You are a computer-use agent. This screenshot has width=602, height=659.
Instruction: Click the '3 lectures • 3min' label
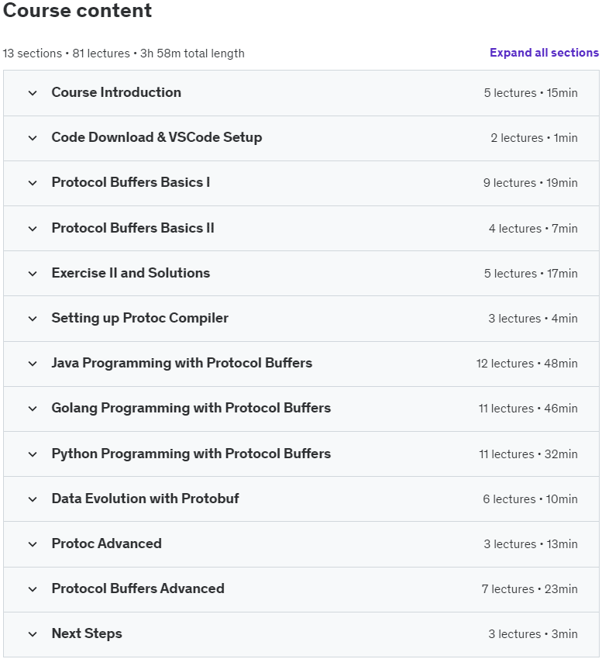point(533,634)
